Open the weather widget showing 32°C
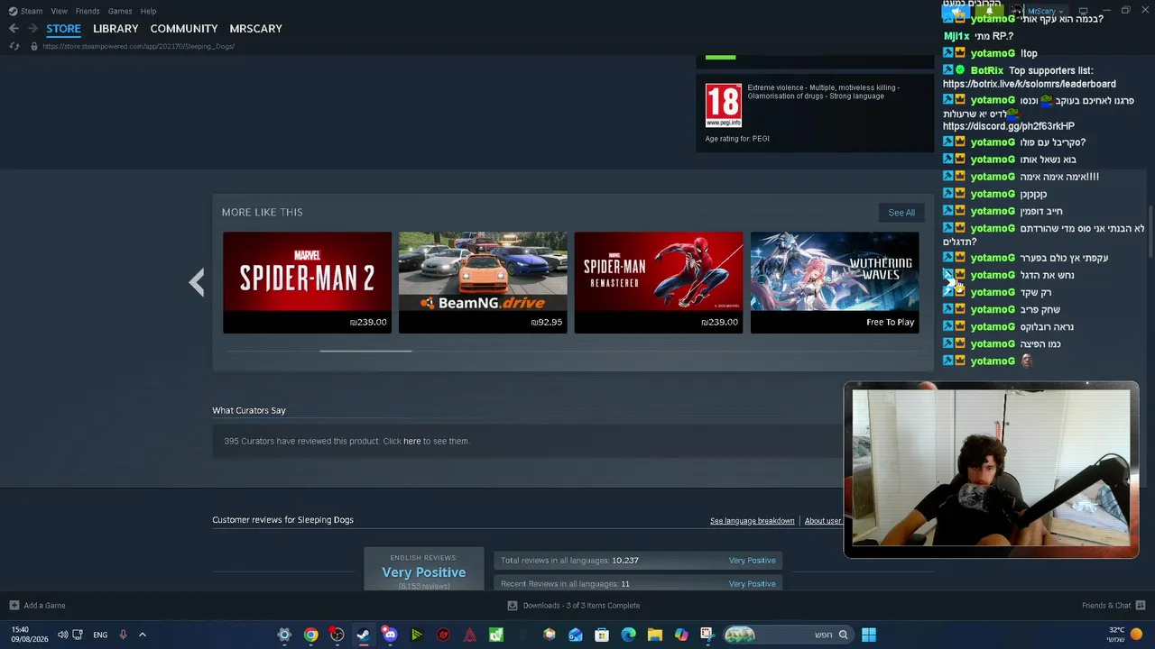This screenshot has height=649, width=1155. [x=1124, y=635]
